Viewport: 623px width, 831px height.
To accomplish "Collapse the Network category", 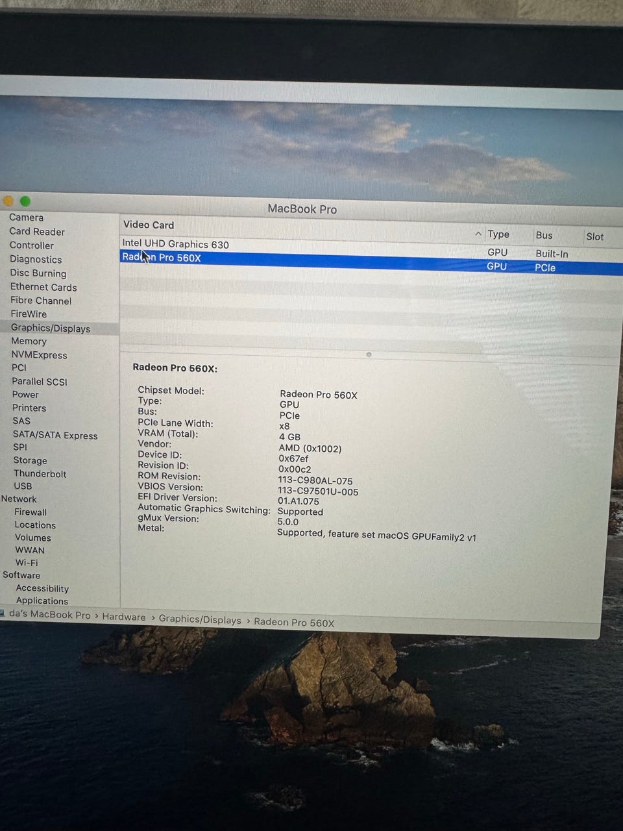I will pos(19,499).
